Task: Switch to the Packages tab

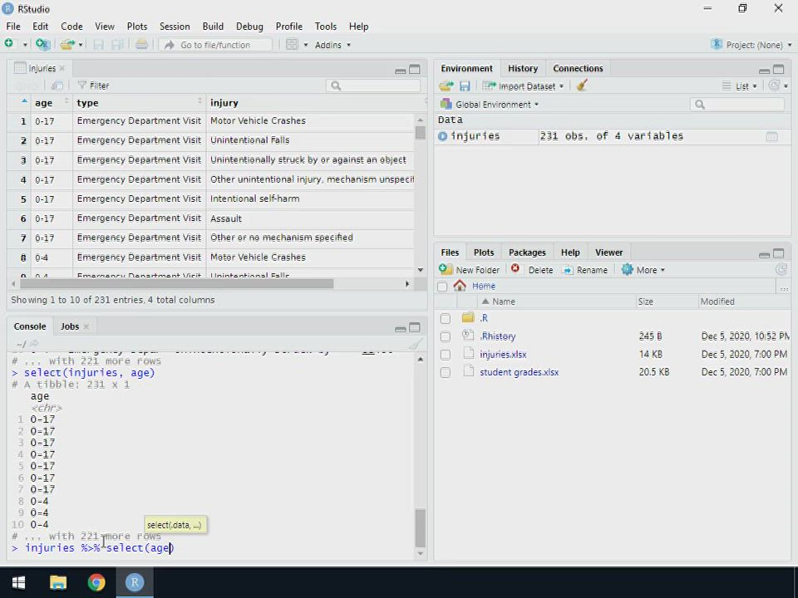Action: (527, 252)
